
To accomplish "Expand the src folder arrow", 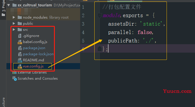I will [14, 30].
